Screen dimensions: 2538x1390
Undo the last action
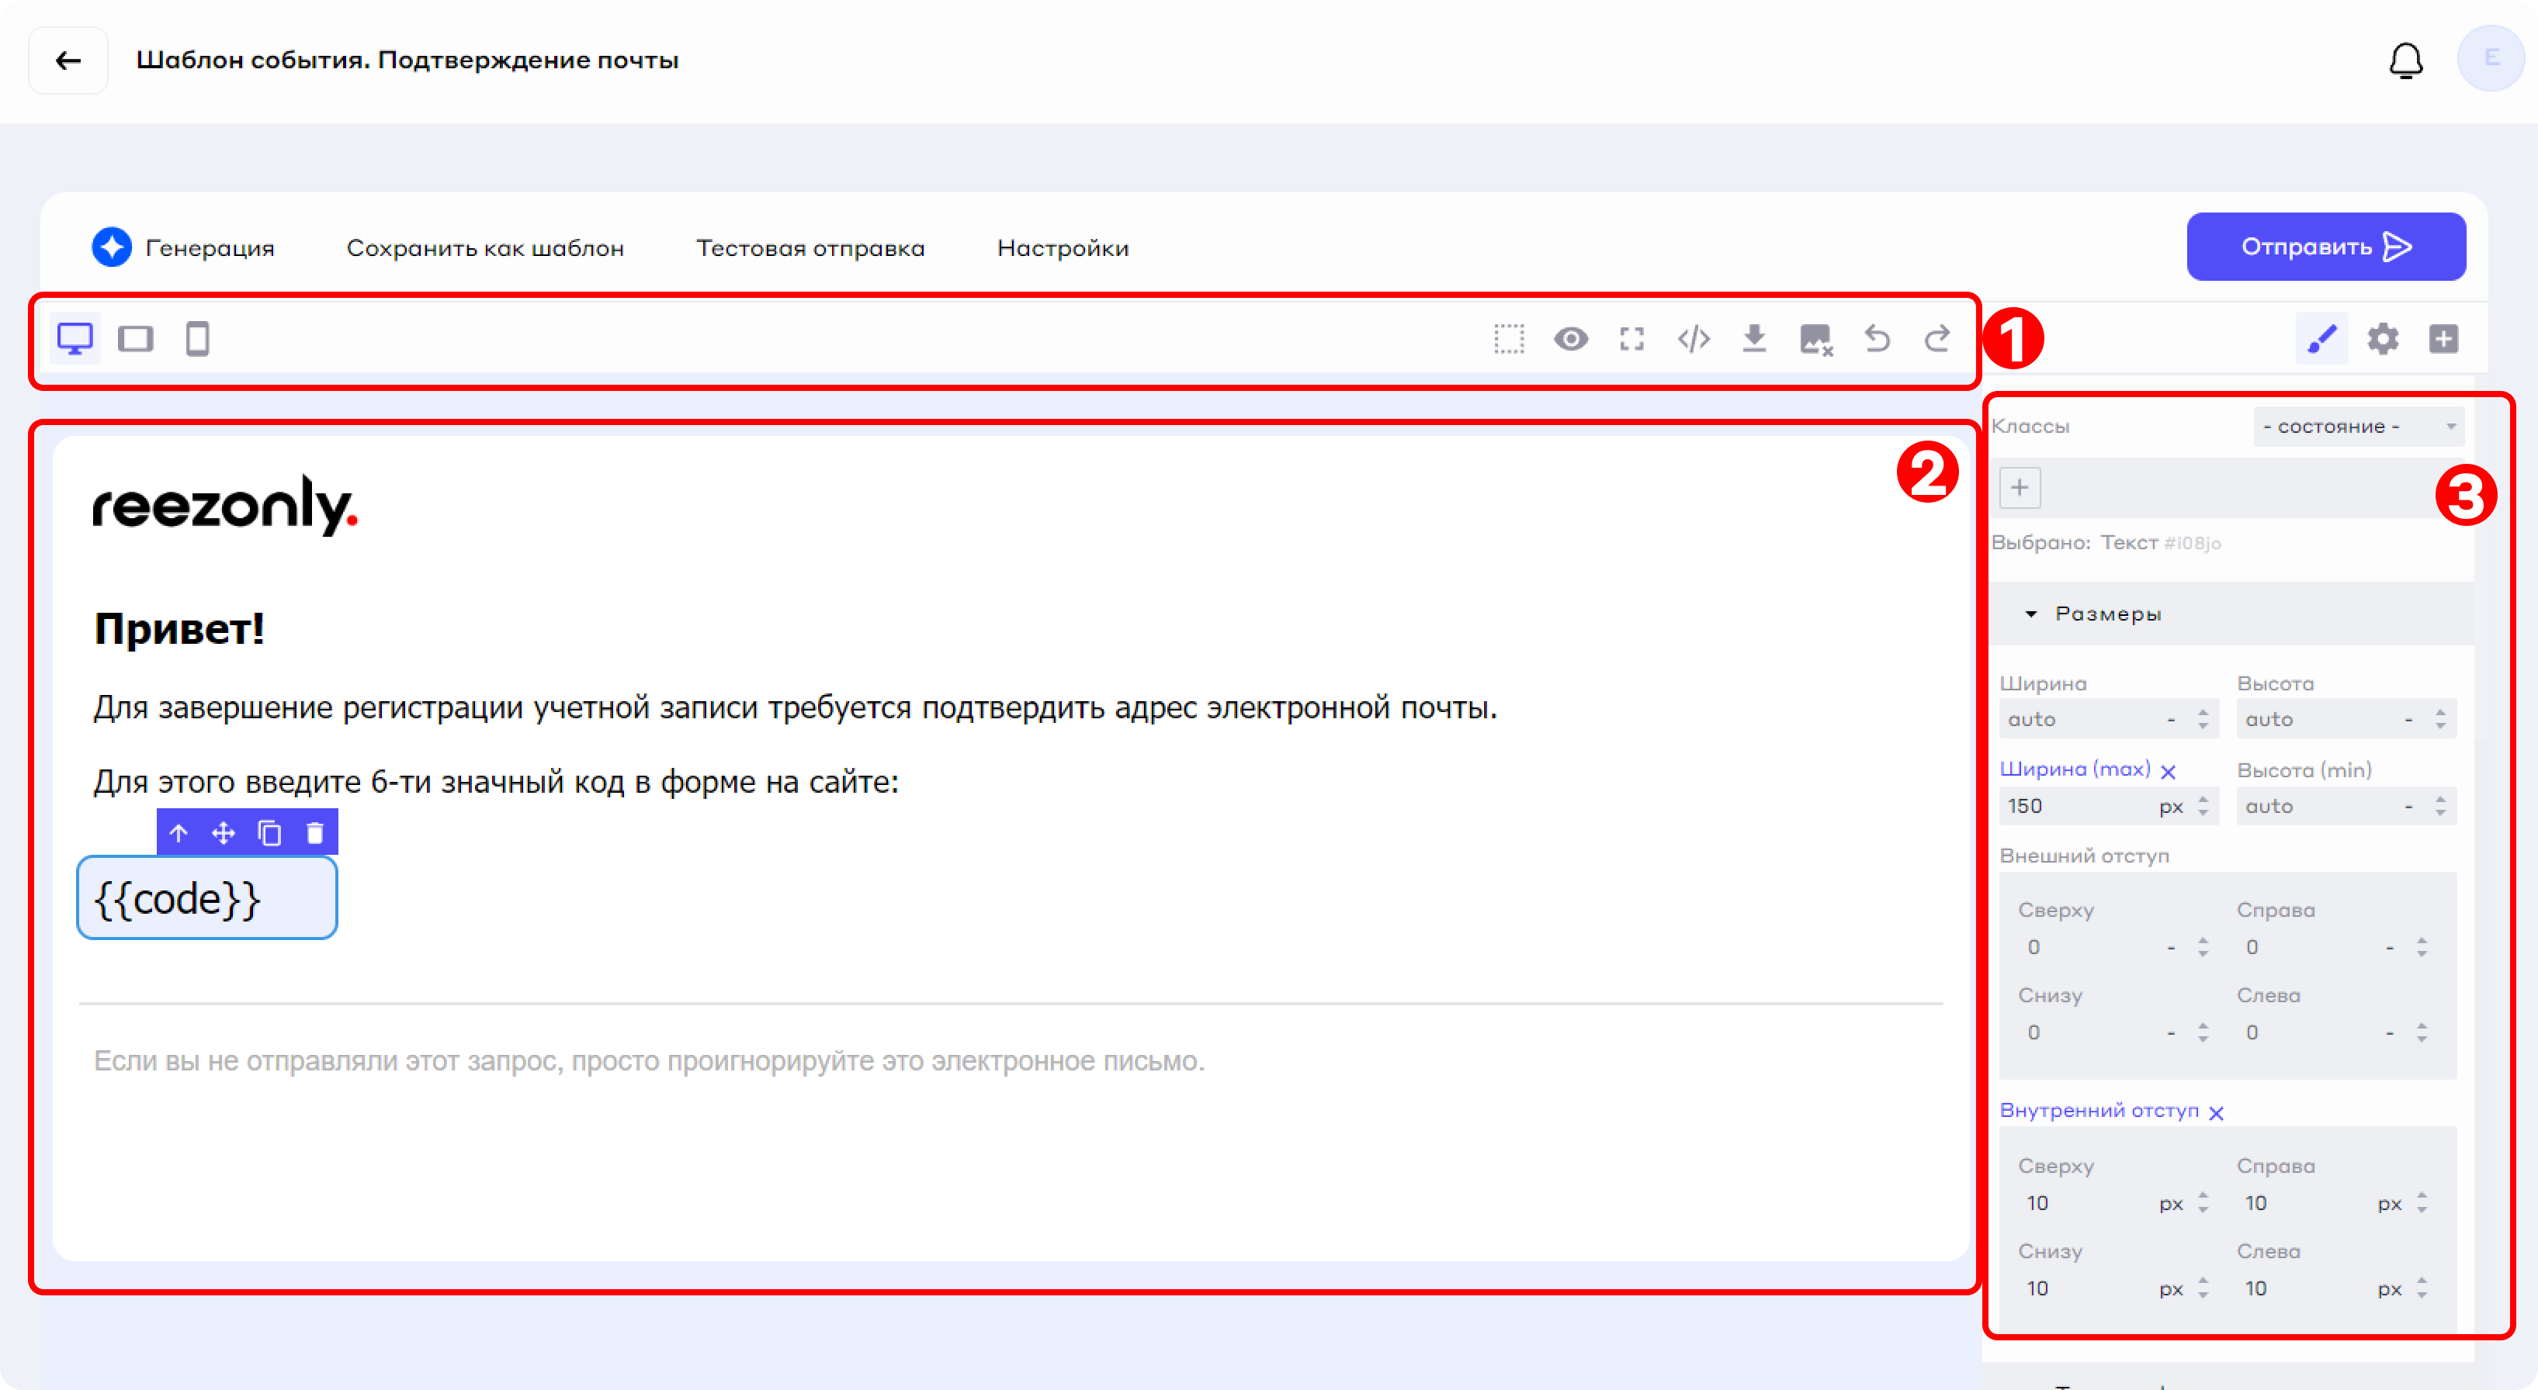1877,340
